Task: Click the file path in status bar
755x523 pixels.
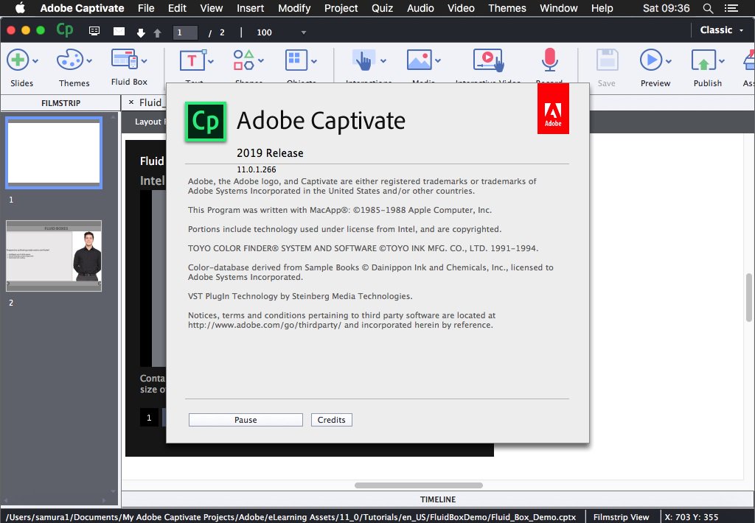Action: (290, 517)
